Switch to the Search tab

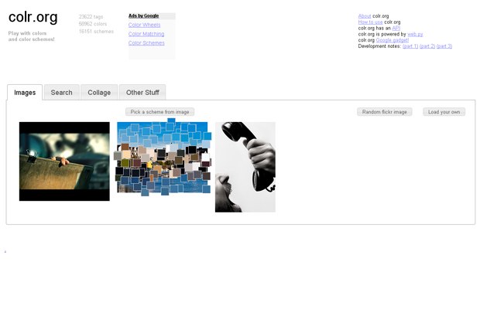coord(61,93)
